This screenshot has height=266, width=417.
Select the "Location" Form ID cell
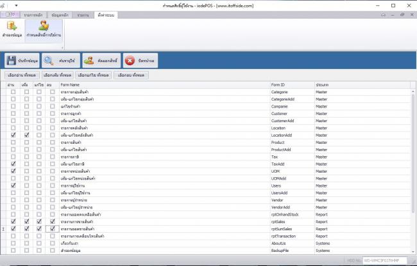292,128
